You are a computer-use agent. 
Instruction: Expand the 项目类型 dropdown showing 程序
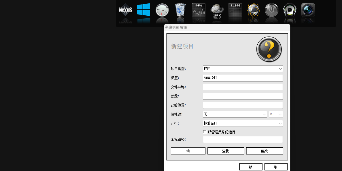243,69
